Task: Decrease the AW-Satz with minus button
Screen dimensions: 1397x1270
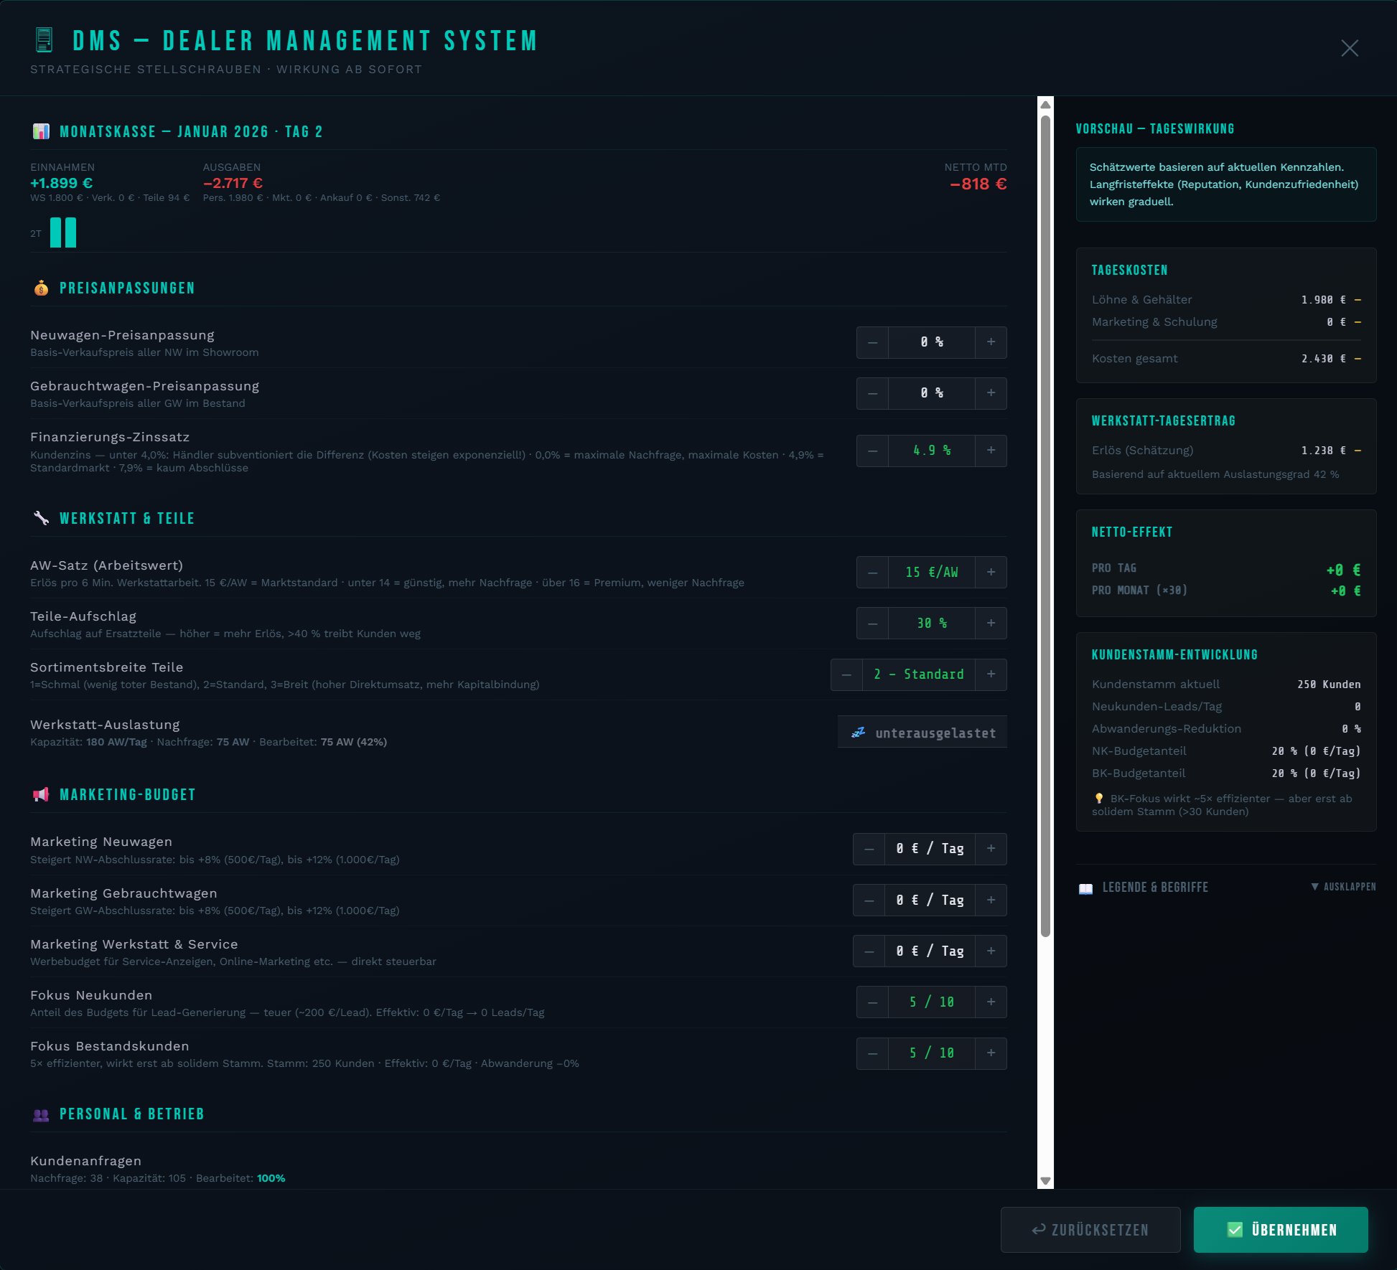Action: pyautogui.click(x=872, y=573)
